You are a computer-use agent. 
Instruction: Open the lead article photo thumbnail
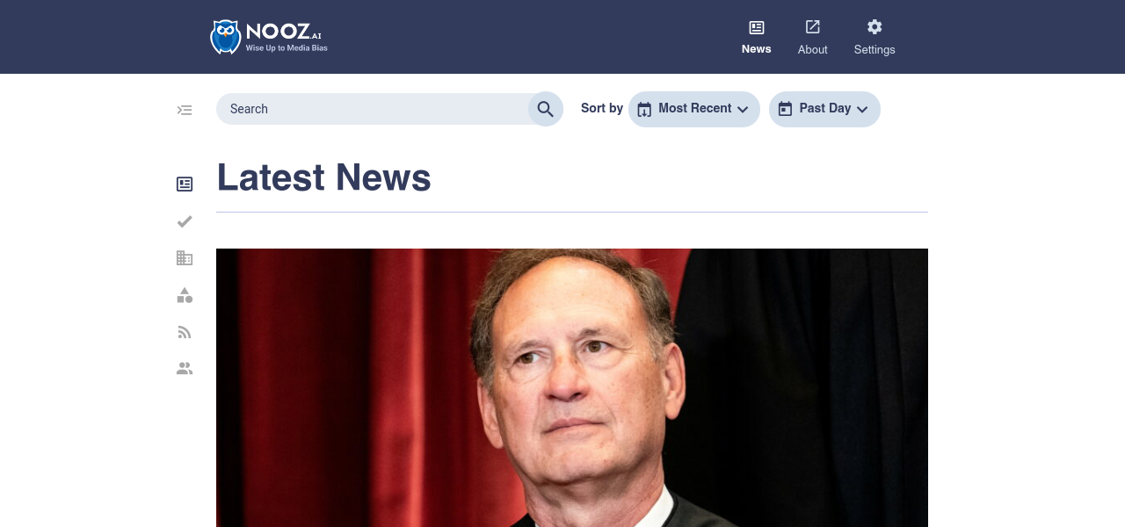tap(572, 387)
